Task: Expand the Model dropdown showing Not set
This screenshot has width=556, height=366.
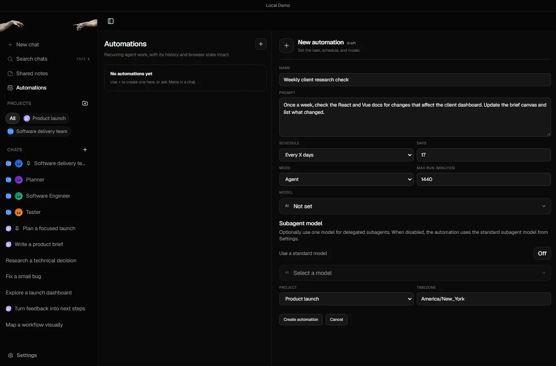Action: click(415, 206)
